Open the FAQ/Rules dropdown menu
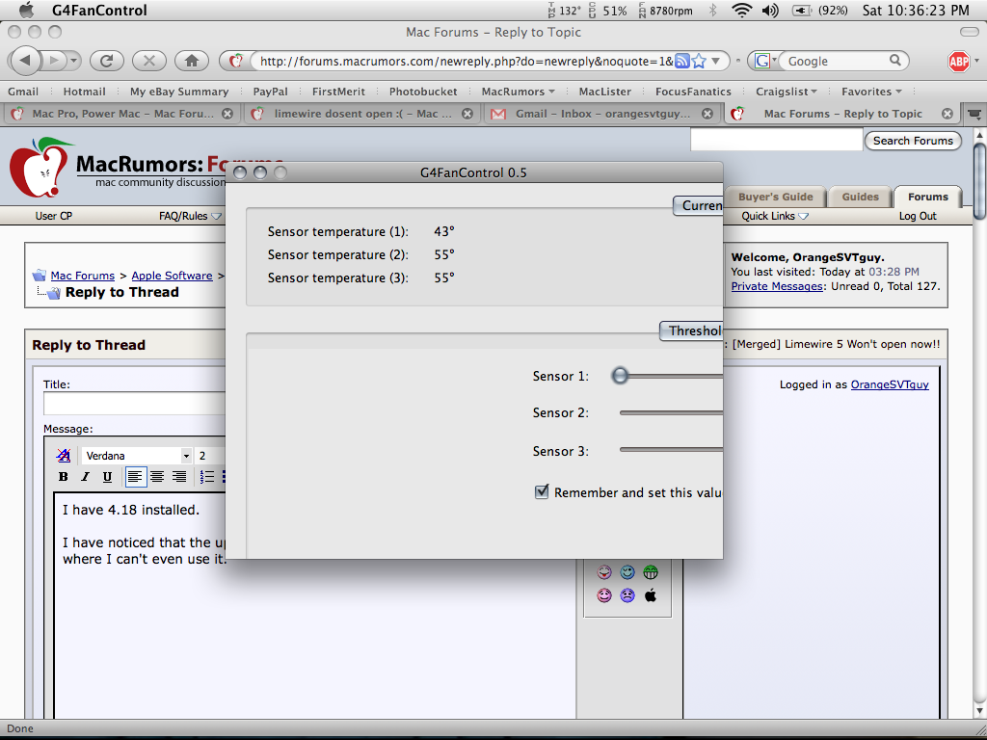Screen dimensions: 987x740 pyautogui.click(x=190, y=216)
